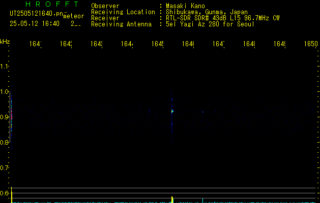The image size is (320, 203).
Task: Click the tall yellow intensity spike at the 16:40 start
Action: [x=12, y=195]
